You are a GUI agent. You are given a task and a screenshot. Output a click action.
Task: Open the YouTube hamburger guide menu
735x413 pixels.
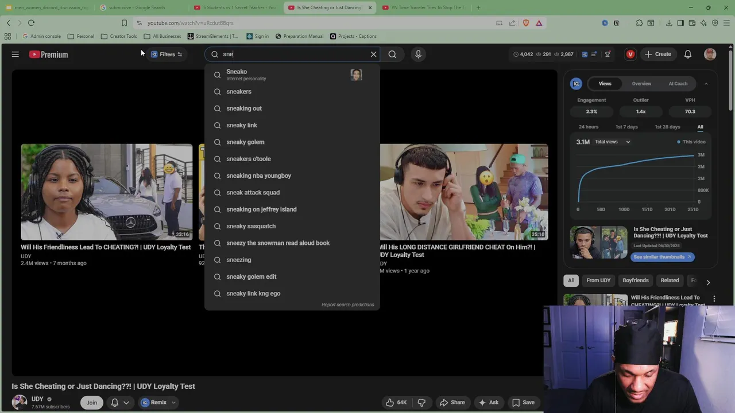pos(16,54)
